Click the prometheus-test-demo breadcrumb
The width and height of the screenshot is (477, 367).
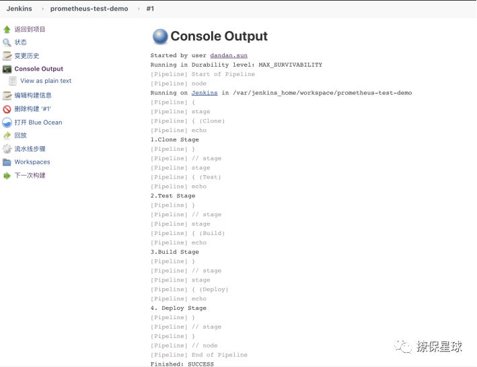tap(89, 9)
